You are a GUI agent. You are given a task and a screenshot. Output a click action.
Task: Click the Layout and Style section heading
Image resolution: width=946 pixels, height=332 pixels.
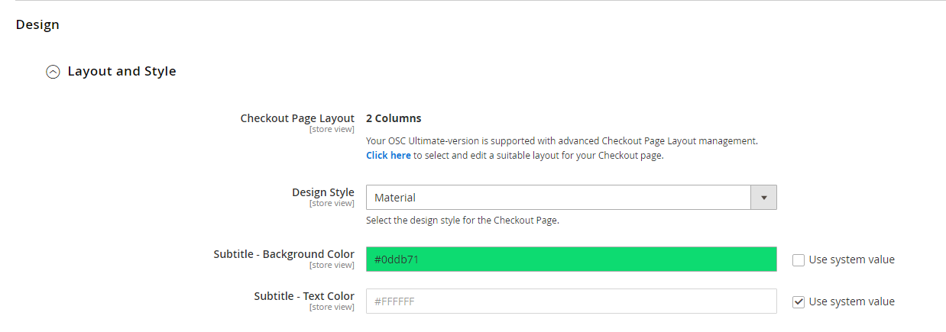click(121, 72)
